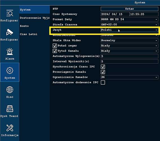Viewport: 160px width, 141px height.
Task: Click the Automatyczne Wylogowanie input field
Action: pyautogui.click(x=129, y=56)
